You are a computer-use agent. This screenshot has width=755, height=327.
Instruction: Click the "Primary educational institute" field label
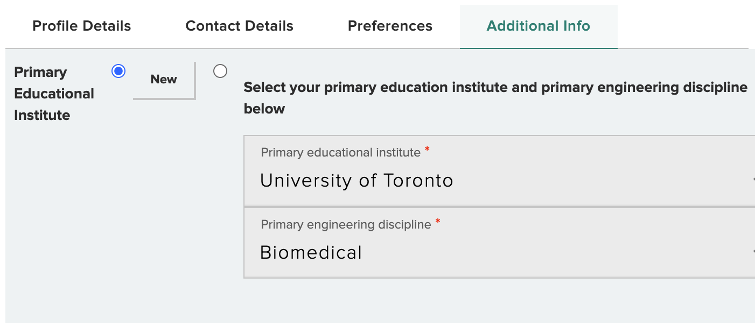(340, 153)
